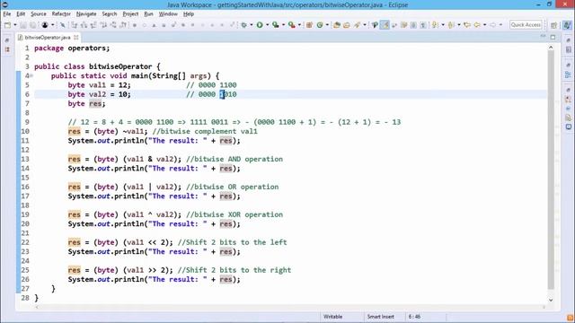Open the Navigate menu
The width and height of the screenshot is (575, 323).
pyautogui.click(x=86, y=14)
